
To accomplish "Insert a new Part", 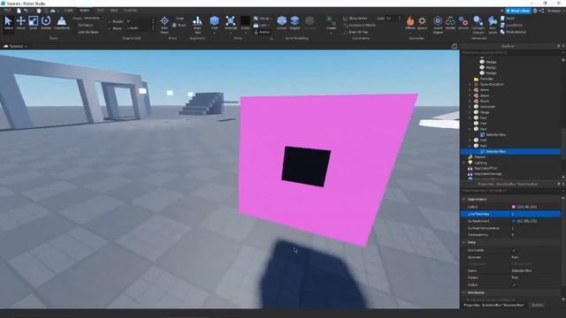I will (x=214, y=23).
